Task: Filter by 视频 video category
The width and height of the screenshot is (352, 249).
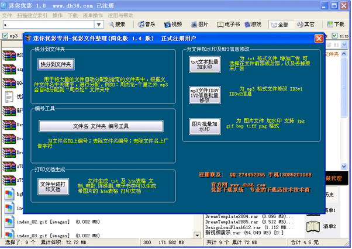Action: click(x=173, y=24)
